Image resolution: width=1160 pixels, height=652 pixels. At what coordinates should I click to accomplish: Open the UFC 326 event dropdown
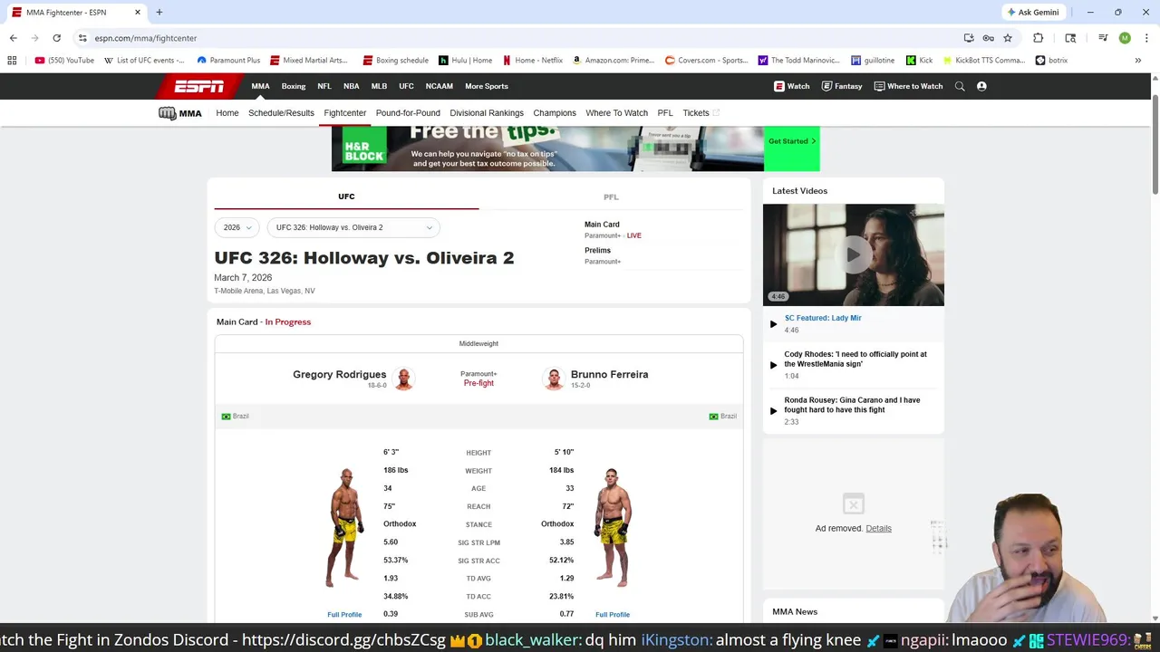353,227
